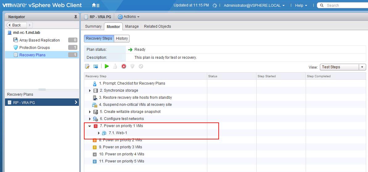368x172 pixels.
Task: Click the Actions gear icon
Action: click(x=120, y=17)
